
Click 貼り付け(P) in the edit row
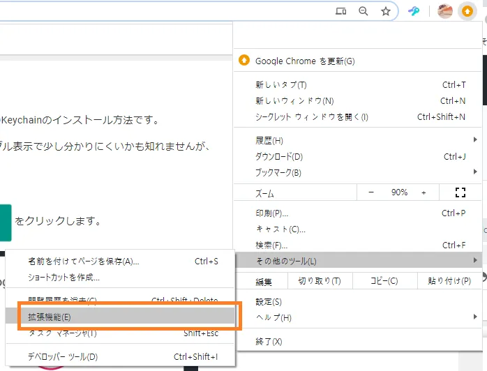point(449,281)
